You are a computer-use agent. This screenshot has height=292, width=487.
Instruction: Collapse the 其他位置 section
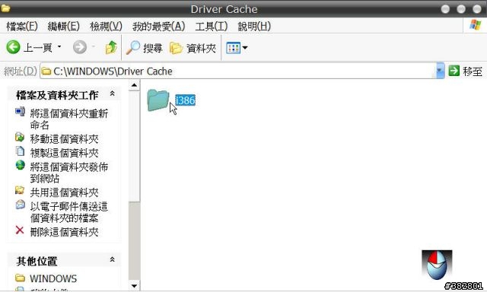tap(112, 259)
